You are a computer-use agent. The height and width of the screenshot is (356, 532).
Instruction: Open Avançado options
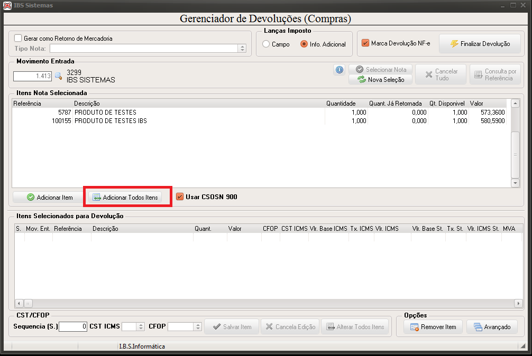(492, 327)
